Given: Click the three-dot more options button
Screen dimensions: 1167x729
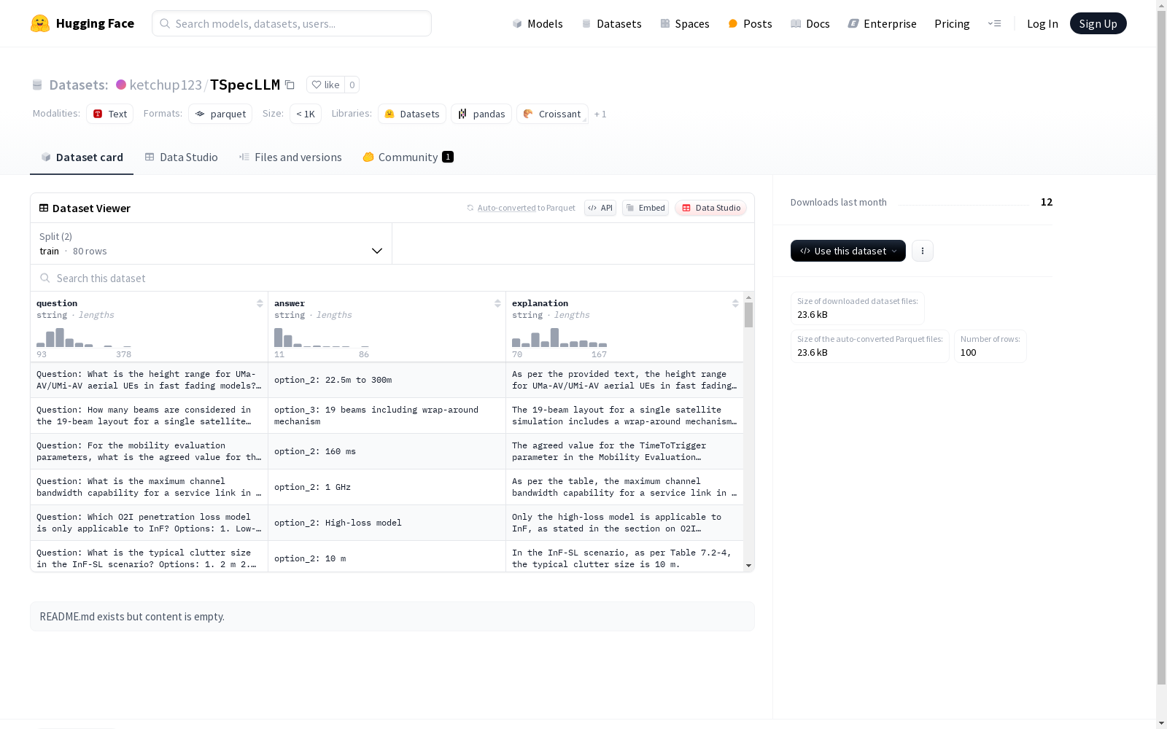Looking at the screenshot, I should pos(923,251).
